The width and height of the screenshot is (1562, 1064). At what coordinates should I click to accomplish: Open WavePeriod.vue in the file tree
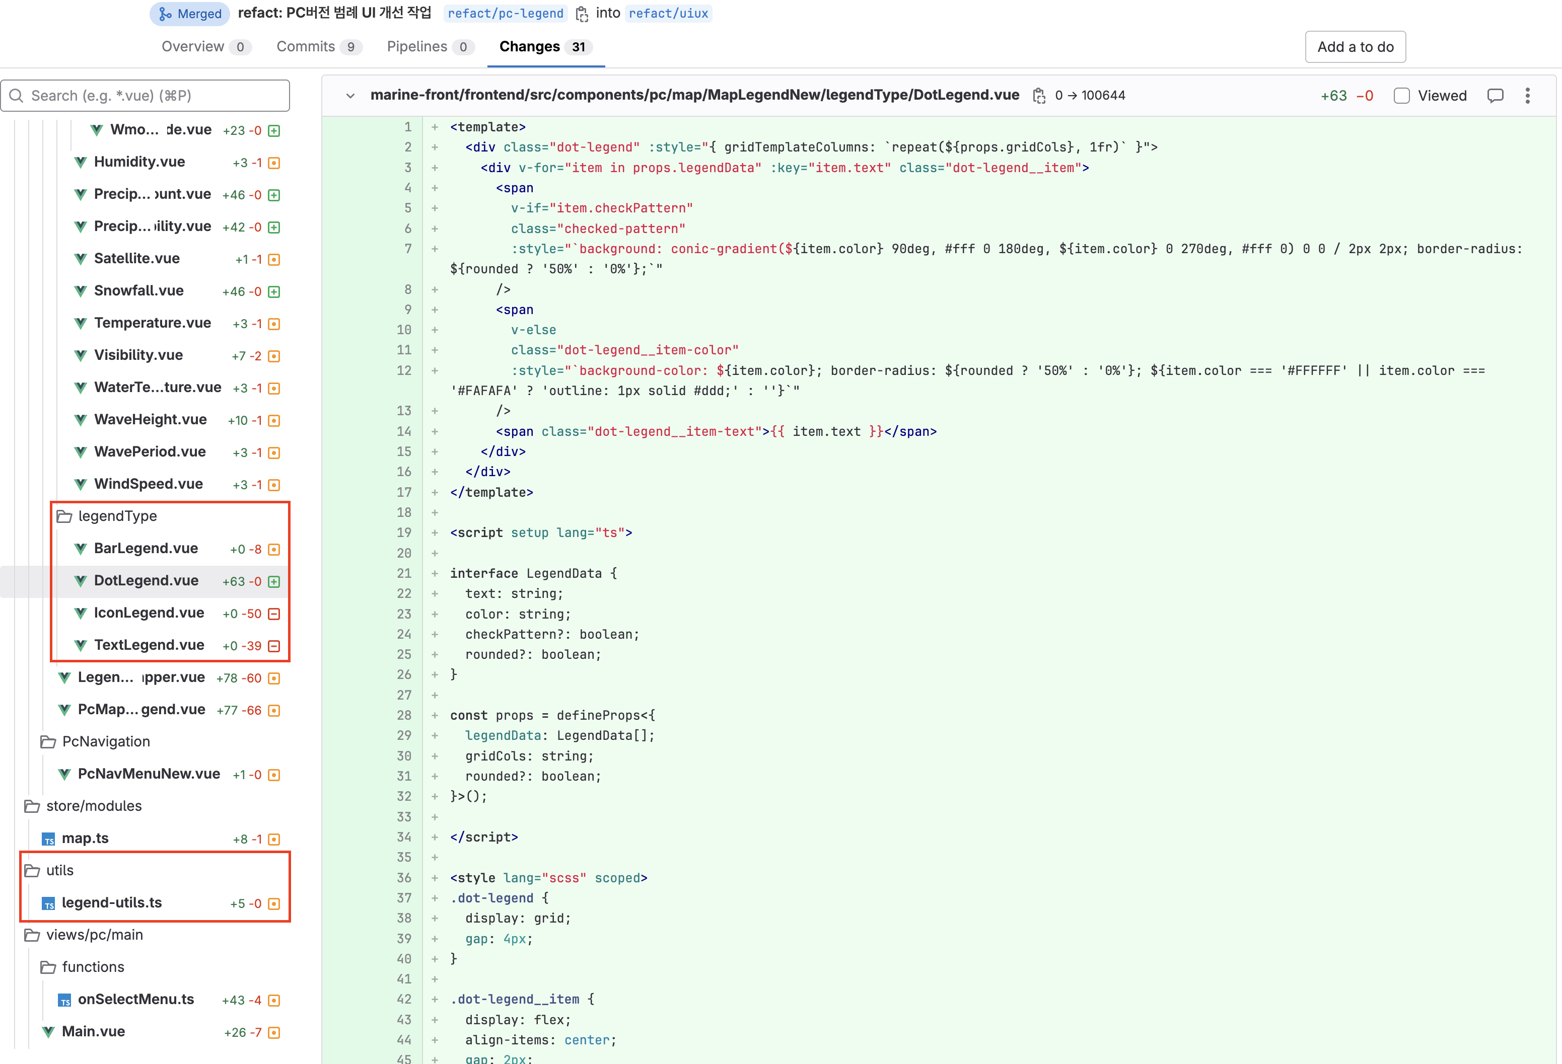pos(149,451)
